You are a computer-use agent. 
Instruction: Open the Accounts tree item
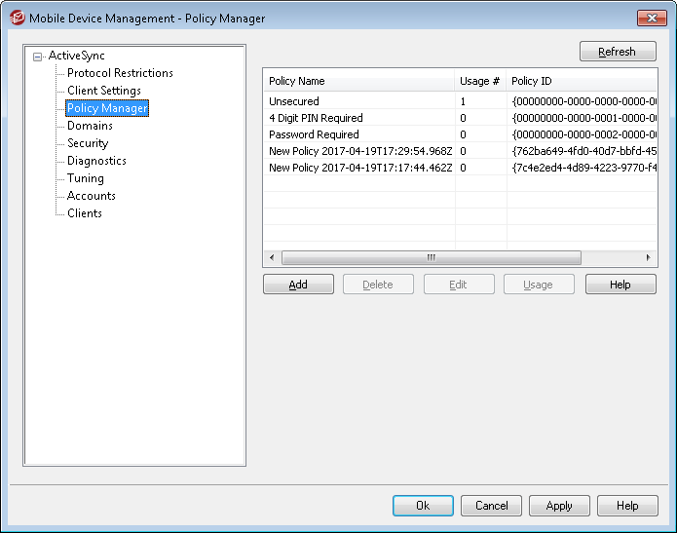pyautogui.click(x=91, y=196)
